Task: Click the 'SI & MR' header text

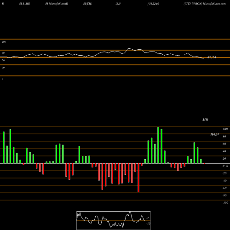Action: click(24, 4)
